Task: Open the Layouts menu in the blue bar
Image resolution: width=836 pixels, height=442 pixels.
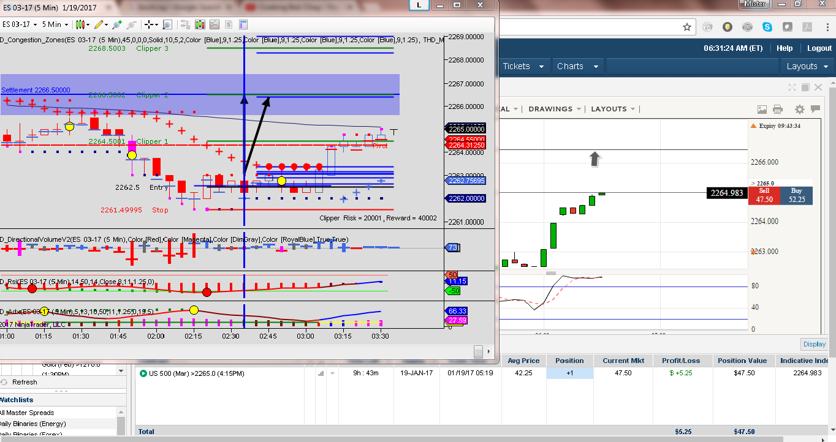Action: [807, 66]
